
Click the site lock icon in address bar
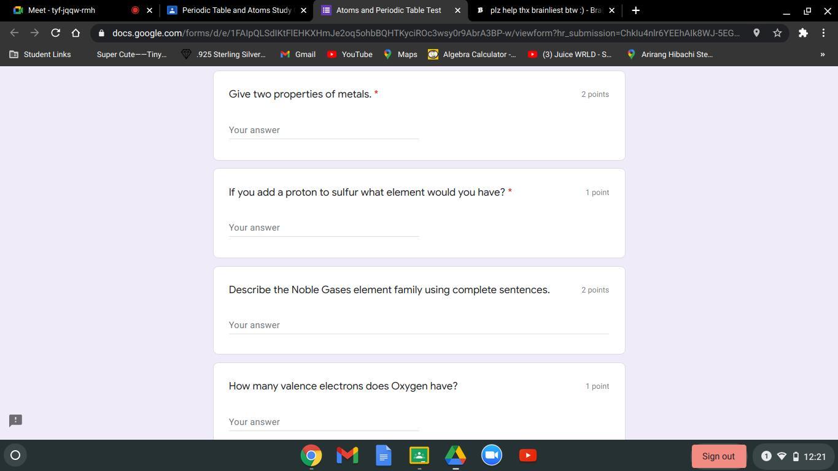pyautogui.click(x=101, y=33)
